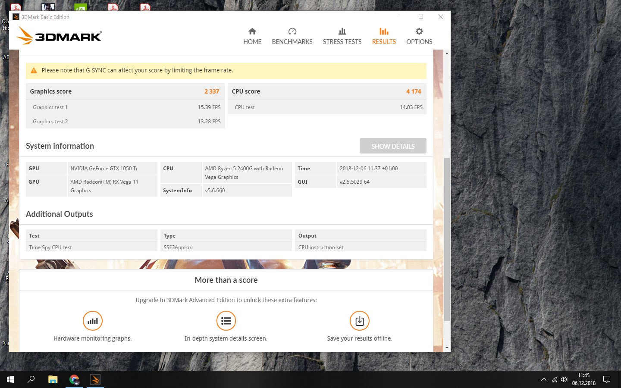Click the More than a score heading

pyautogui.click(x=226, y=280)
